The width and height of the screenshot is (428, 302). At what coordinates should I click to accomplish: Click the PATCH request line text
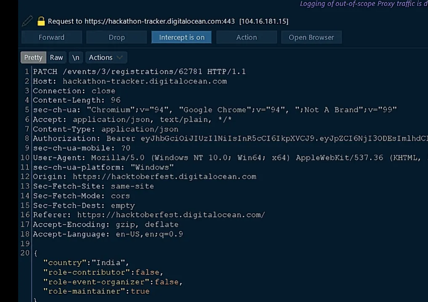click(x=139, y=71)
